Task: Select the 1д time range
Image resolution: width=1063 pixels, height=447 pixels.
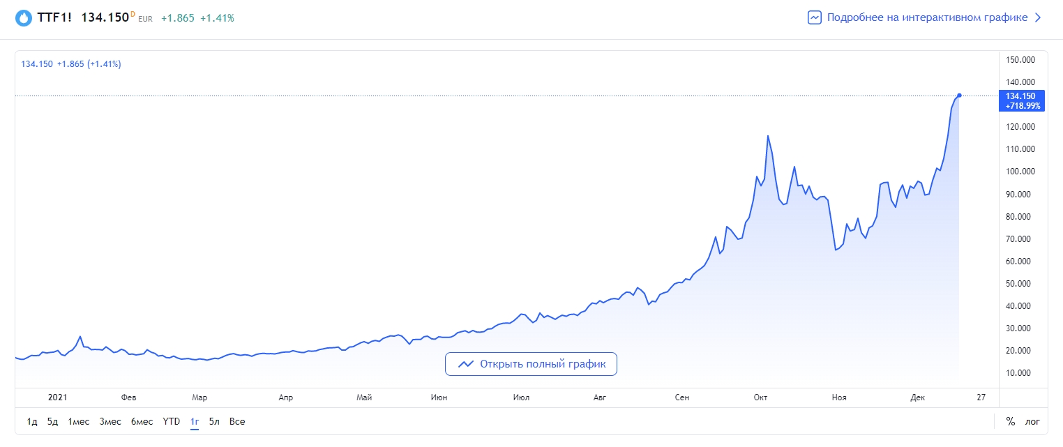Action: click(32, 421)
